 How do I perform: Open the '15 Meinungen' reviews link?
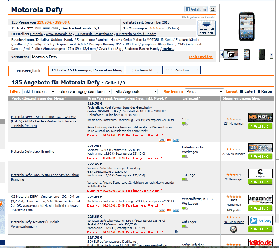pyautogui.click(x=136, y=28)
